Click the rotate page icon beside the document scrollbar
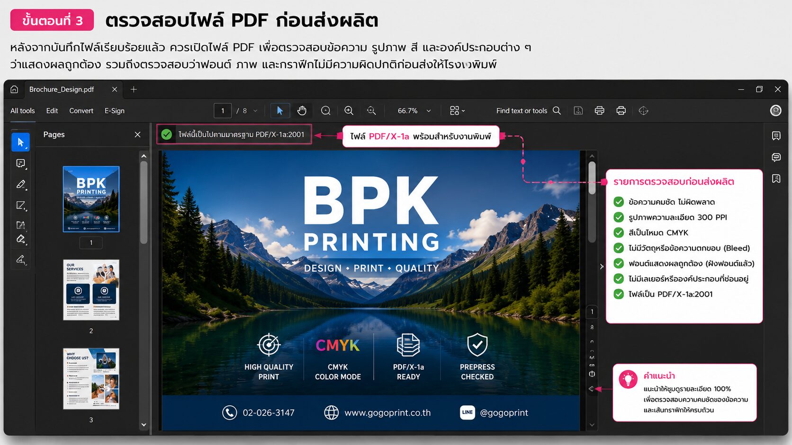Screen dimensions: 792x445 coord(592,374)
